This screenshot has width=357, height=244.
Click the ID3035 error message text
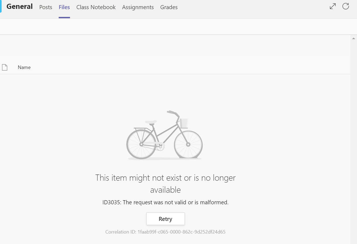(166, 202)
